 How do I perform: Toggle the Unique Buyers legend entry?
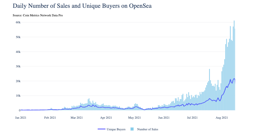116,129
